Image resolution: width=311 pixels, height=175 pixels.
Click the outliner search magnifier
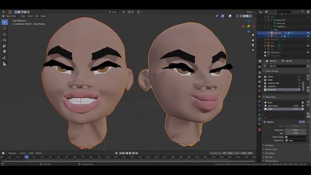click(x=276, y=12)
